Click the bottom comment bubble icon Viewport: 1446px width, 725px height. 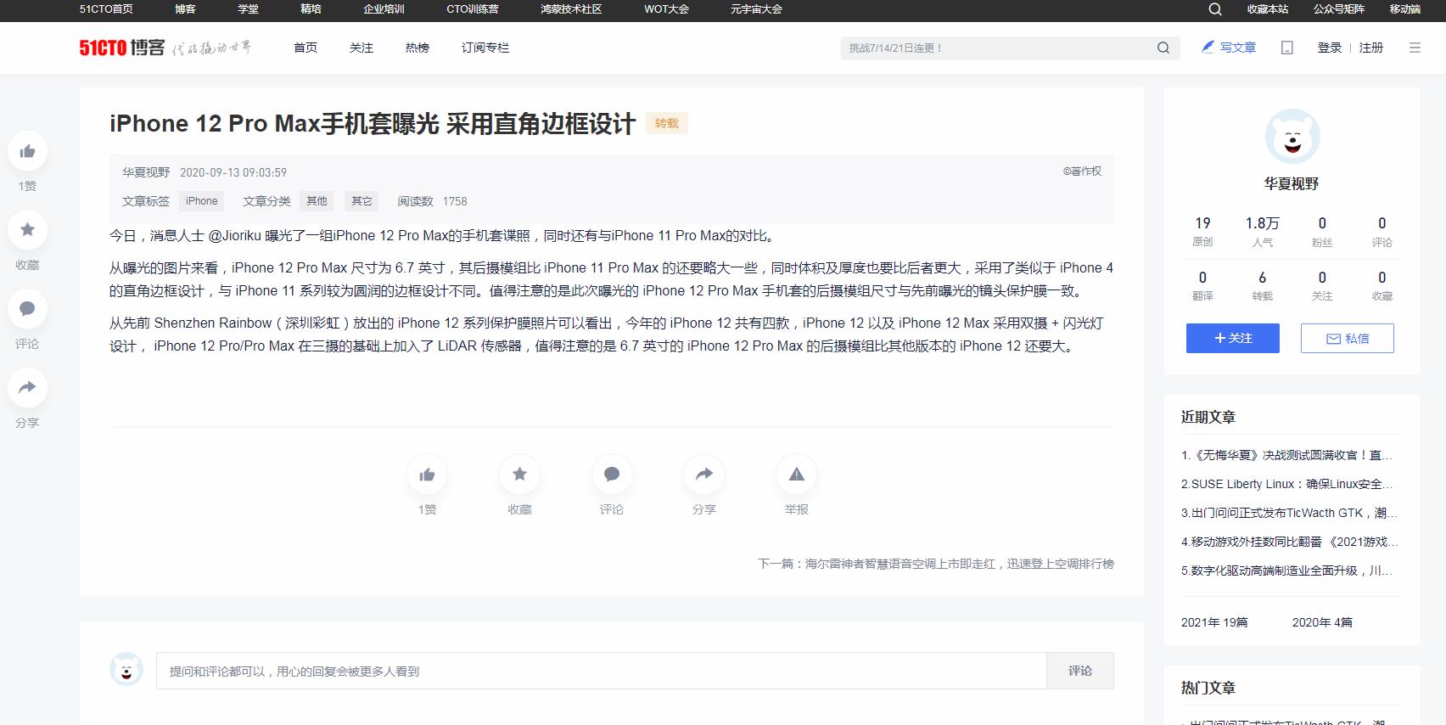point(612,475)
